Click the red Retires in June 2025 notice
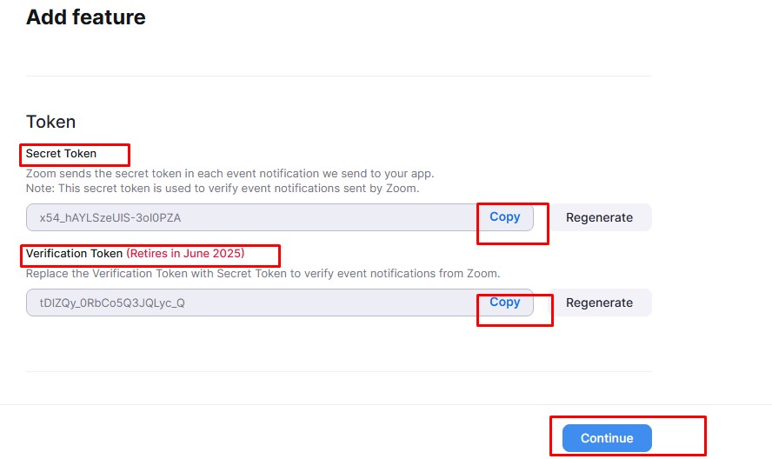 click(186, 254)
